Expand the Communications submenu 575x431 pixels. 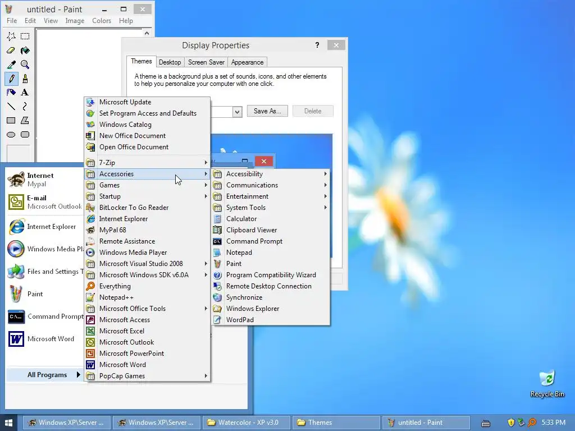pyautogui.click(x=271, y=185)
